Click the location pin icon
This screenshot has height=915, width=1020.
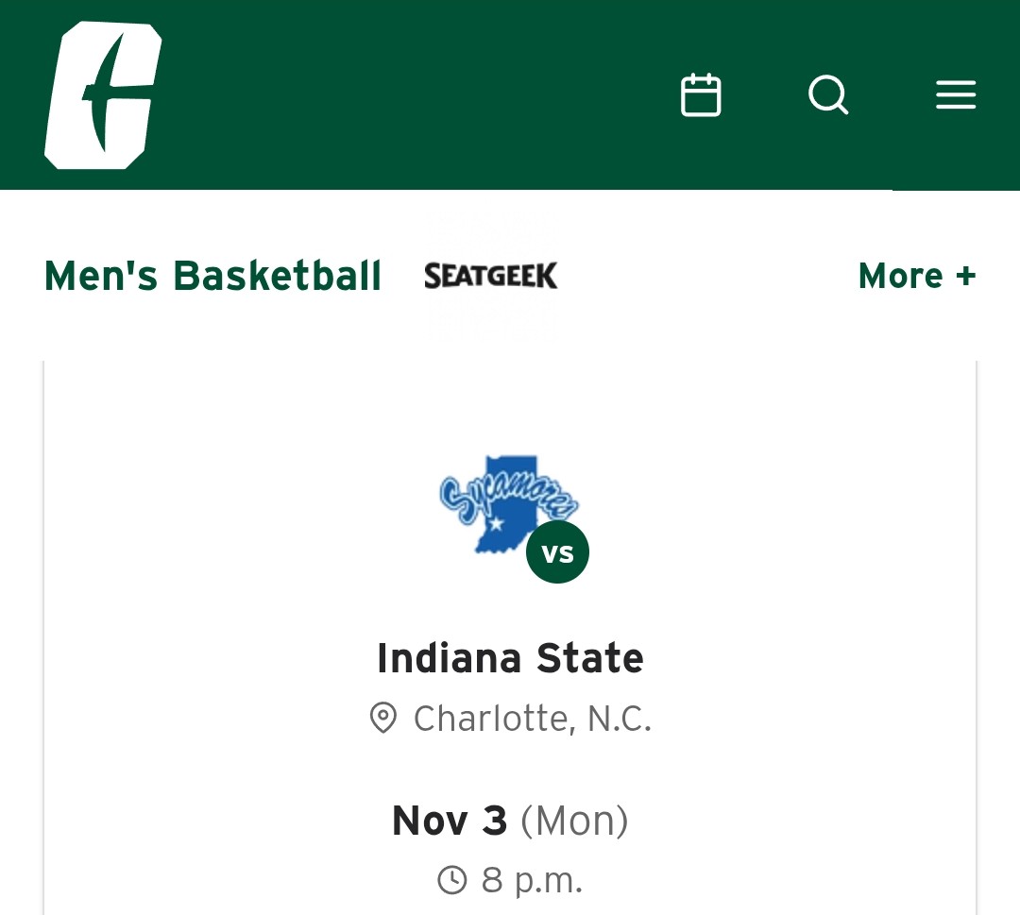click(x=382, y=719)
